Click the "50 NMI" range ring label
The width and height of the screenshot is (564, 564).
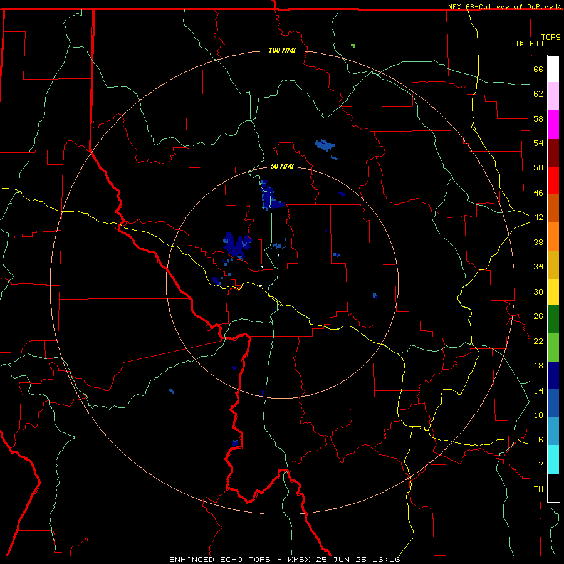pos(282,166)
